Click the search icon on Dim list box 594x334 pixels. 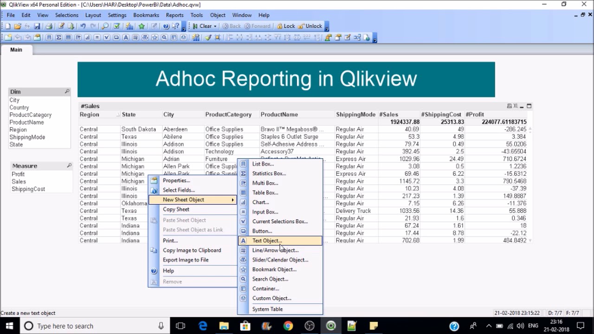67,92
